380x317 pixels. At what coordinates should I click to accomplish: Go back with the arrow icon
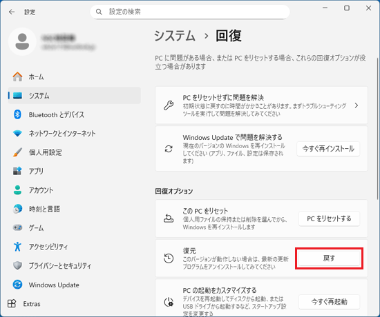tap(12, 12)
